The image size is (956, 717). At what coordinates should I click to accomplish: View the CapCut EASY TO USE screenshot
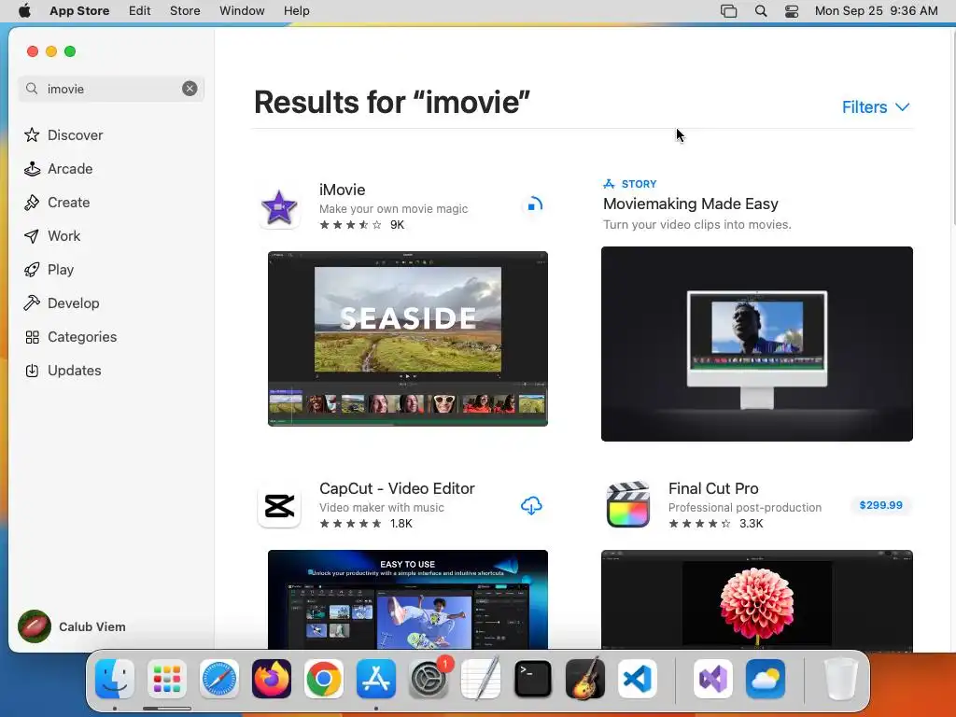tap(408, 599)
